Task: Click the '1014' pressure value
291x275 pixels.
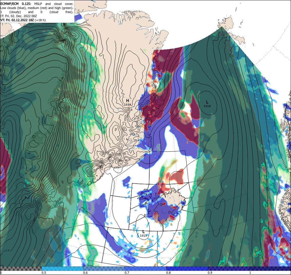Action: 207,106
